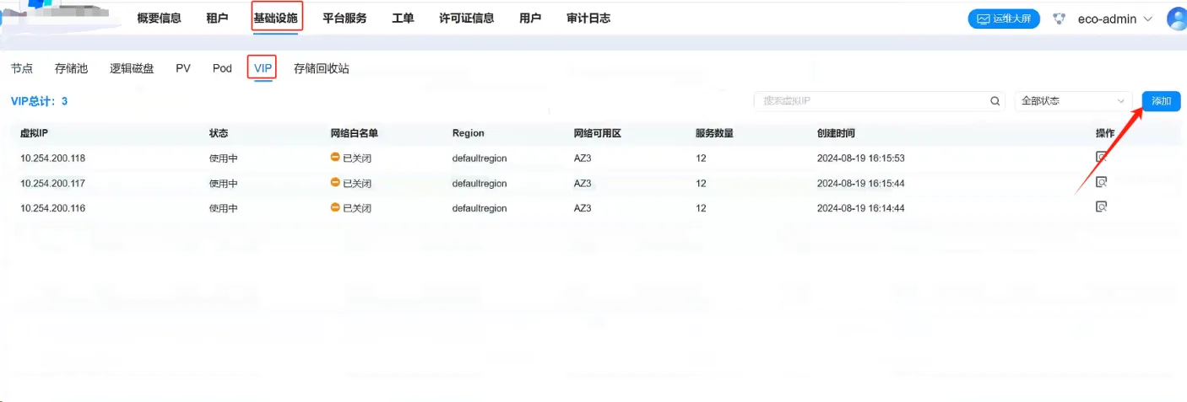This screenshot has height=402, width=1187.
Task: Click view details icon for 10.254.200.117
Action: pos(1101,182)
